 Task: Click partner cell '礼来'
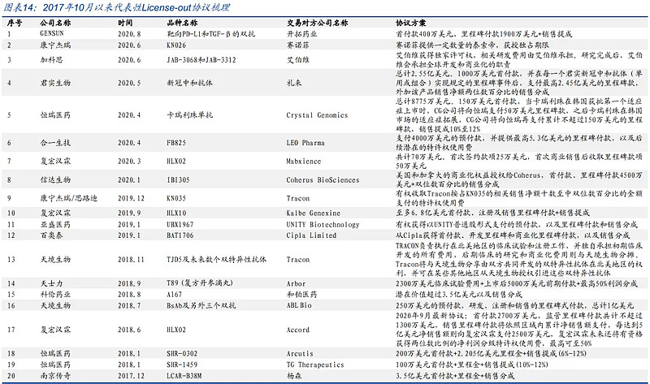pyautogui.click(x=294, y=83)
